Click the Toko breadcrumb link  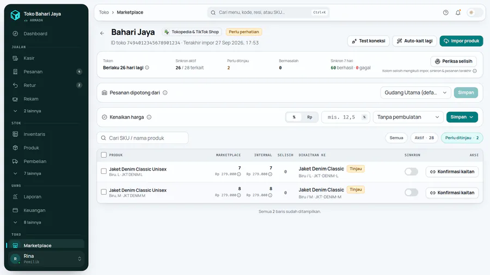pyautogui.click(x=104, y=12)
